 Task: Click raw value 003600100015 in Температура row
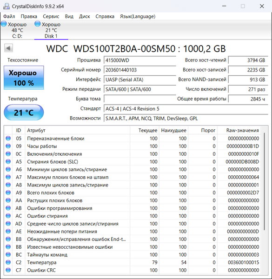[243, 262]
